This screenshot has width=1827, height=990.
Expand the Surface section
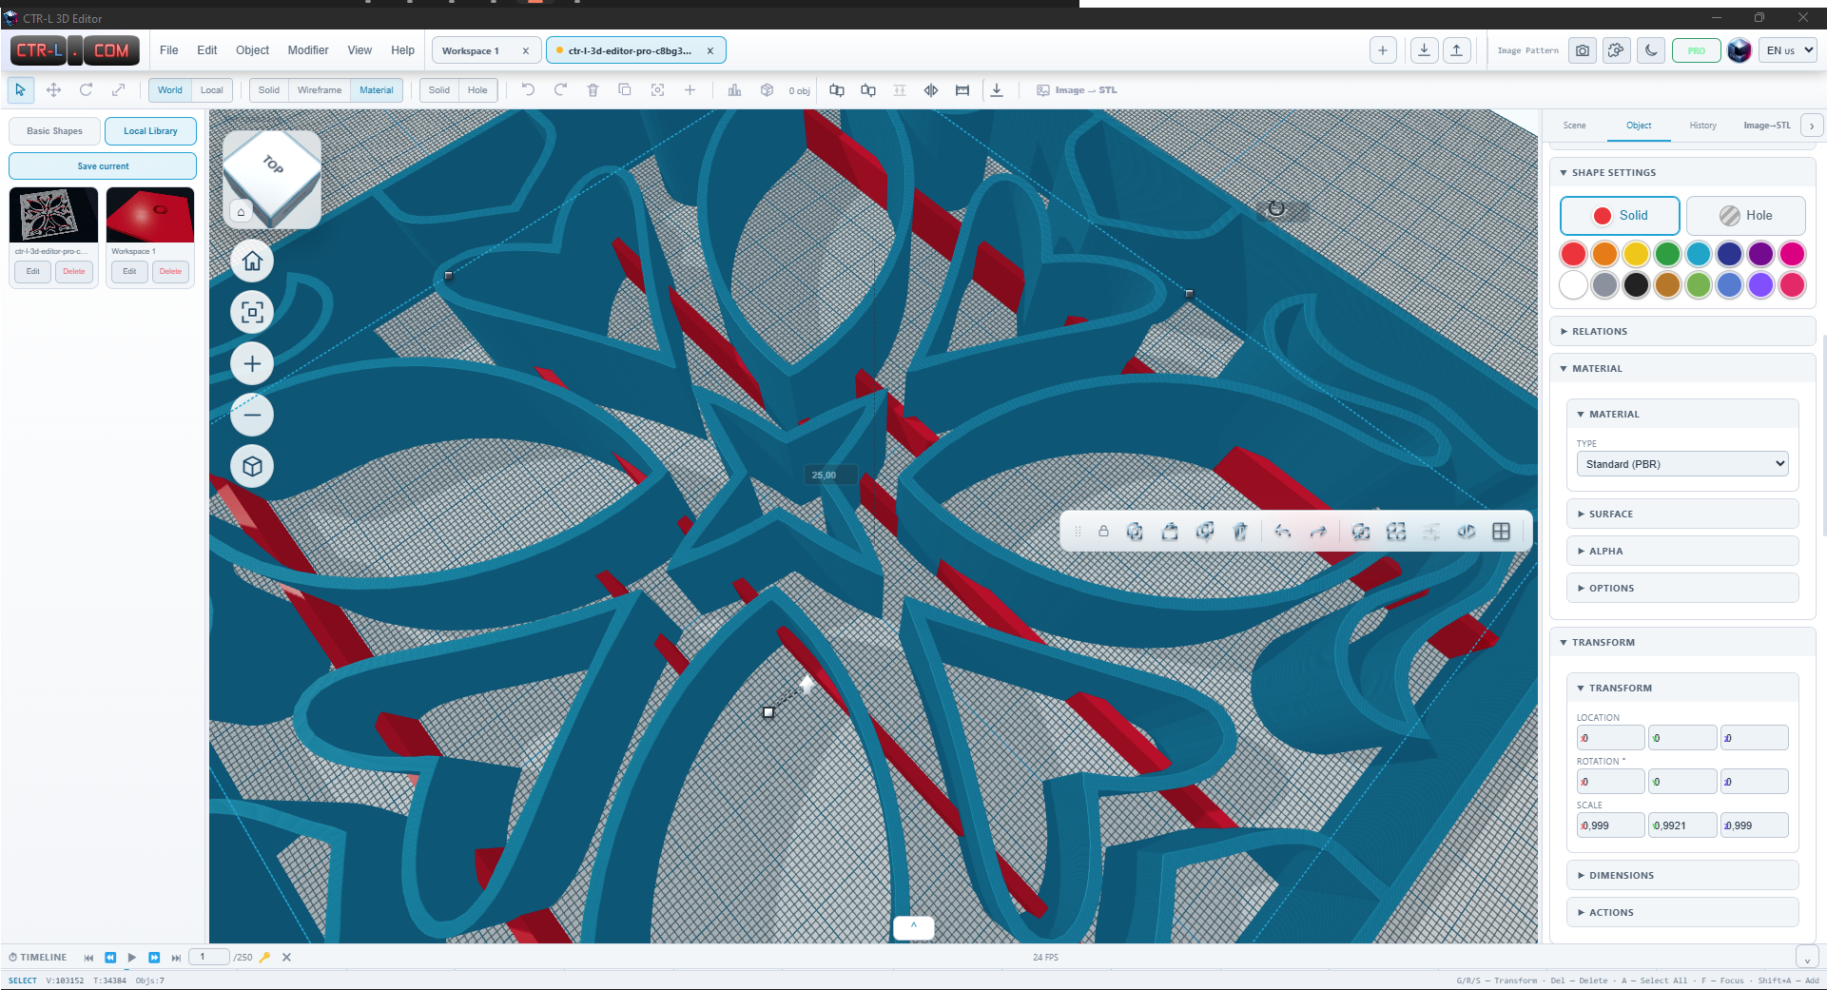tap(1682, 514)
